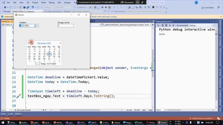Click the Save All toolbar icon
The image size is (223, 125).
28,7
